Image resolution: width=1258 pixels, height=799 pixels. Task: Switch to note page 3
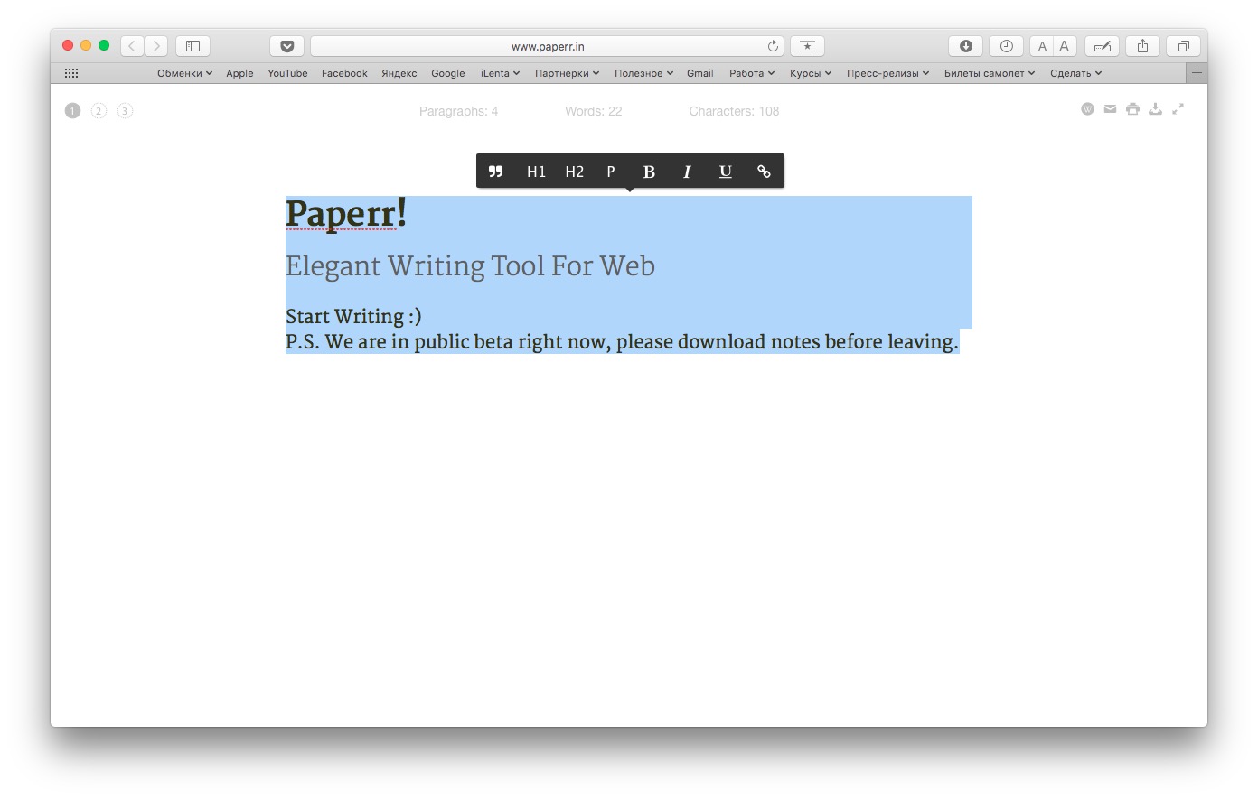pyautogui.click(x=125, y=111)
